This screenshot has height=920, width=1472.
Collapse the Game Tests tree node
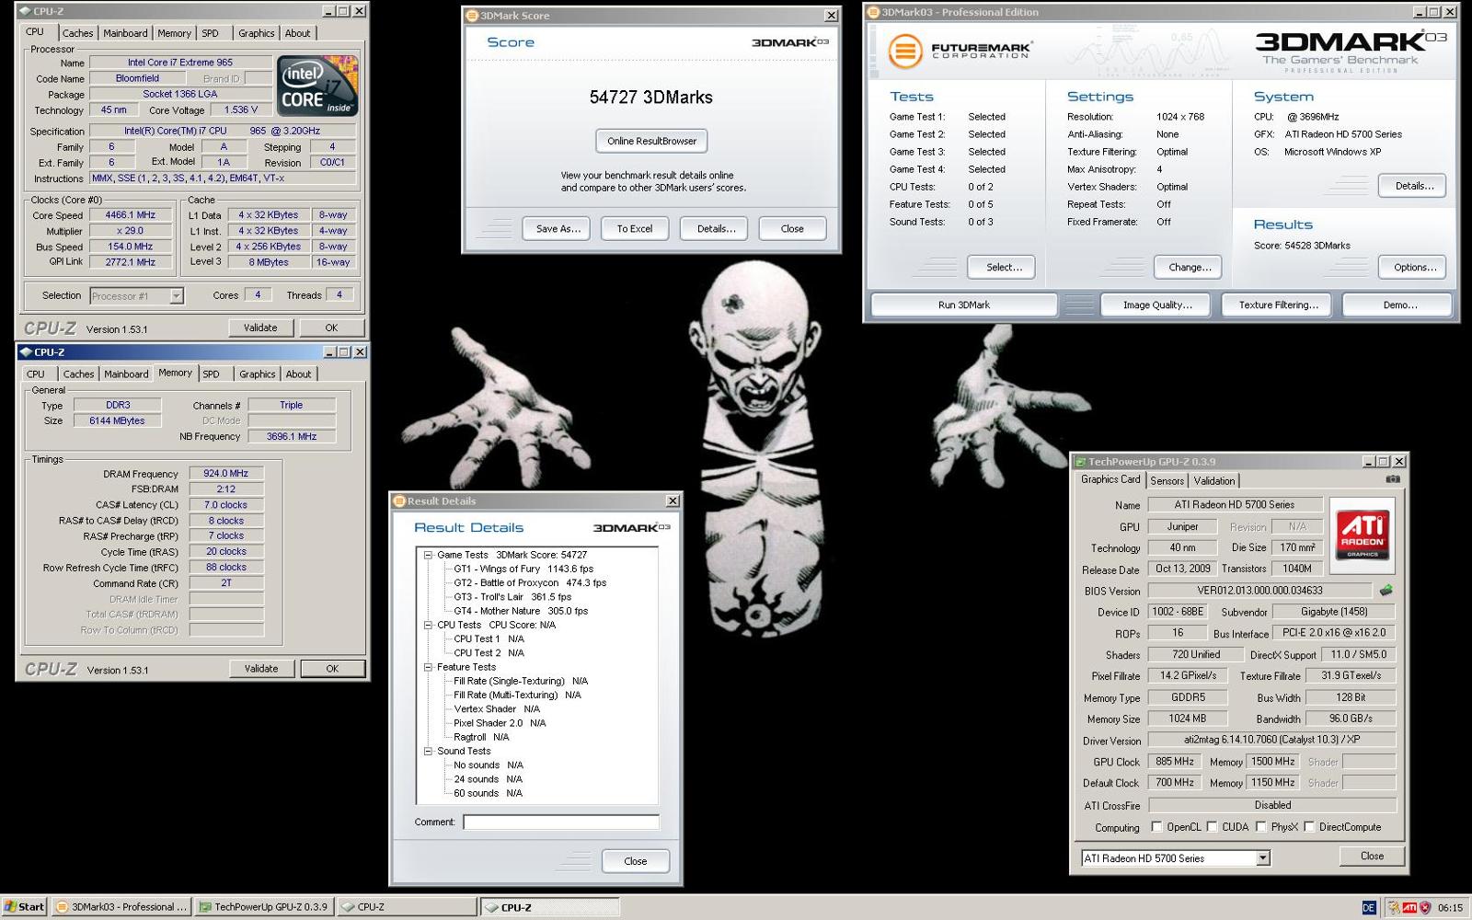point(428,555)
